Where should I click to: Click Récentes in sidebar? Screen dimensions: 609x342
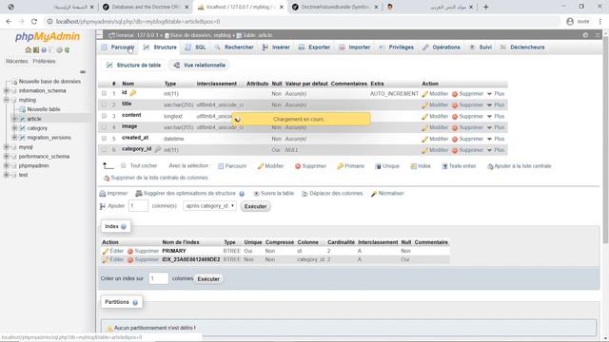coord(17,61)
